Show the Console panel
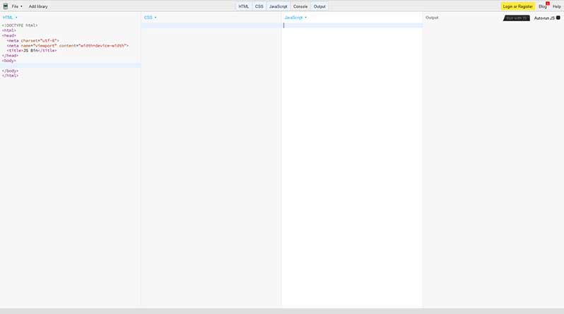This screenshot has width=564, height=314. tap(300, 6)
